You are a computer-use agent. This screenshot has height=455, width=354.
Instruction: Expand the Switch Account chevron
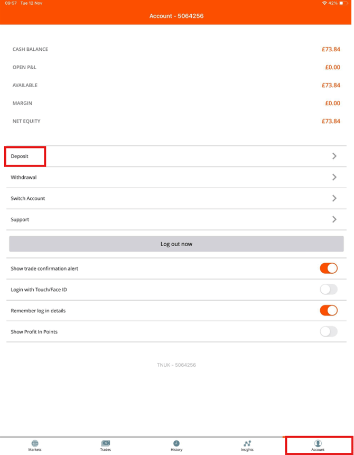click(x=334, y=198)
